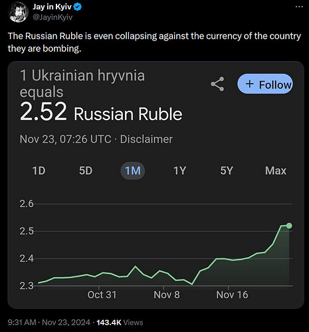Click the share icon on currency card
Viewport: 309px width, 332px height.
pos(217,84)
